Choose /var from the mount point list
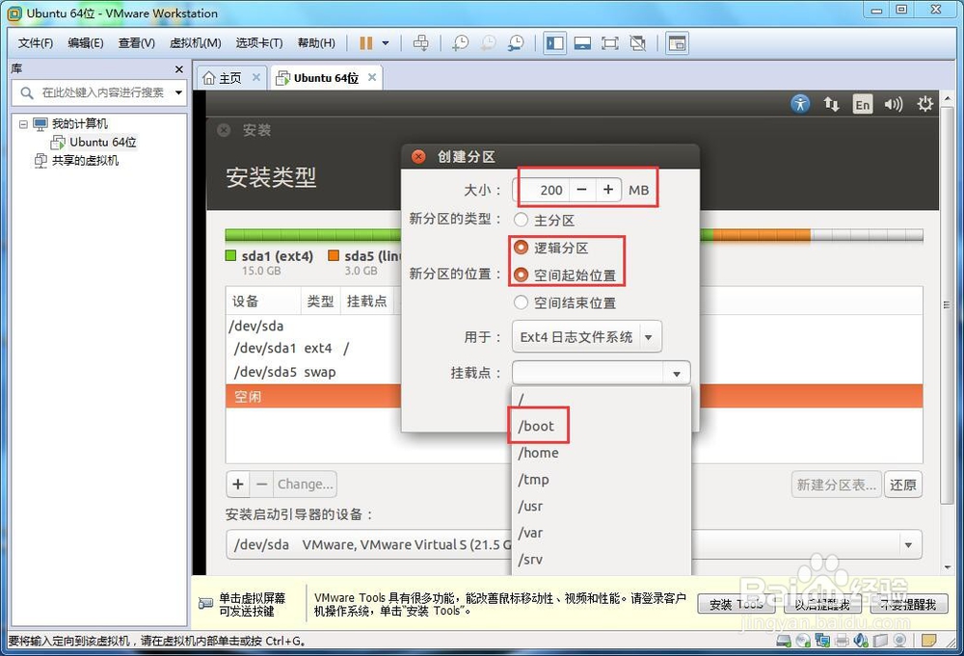The image size is (964, 656). (601, 533)
